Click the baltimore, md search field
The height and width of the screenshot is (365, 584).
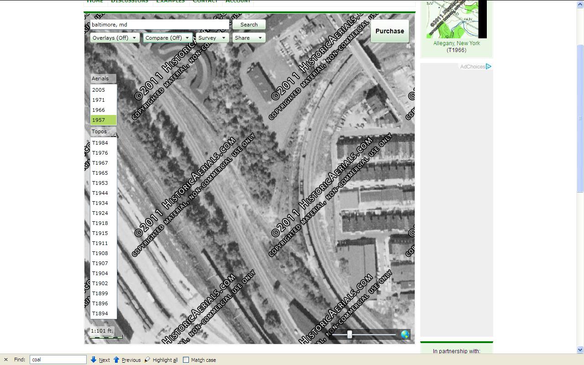click(159, 25)
